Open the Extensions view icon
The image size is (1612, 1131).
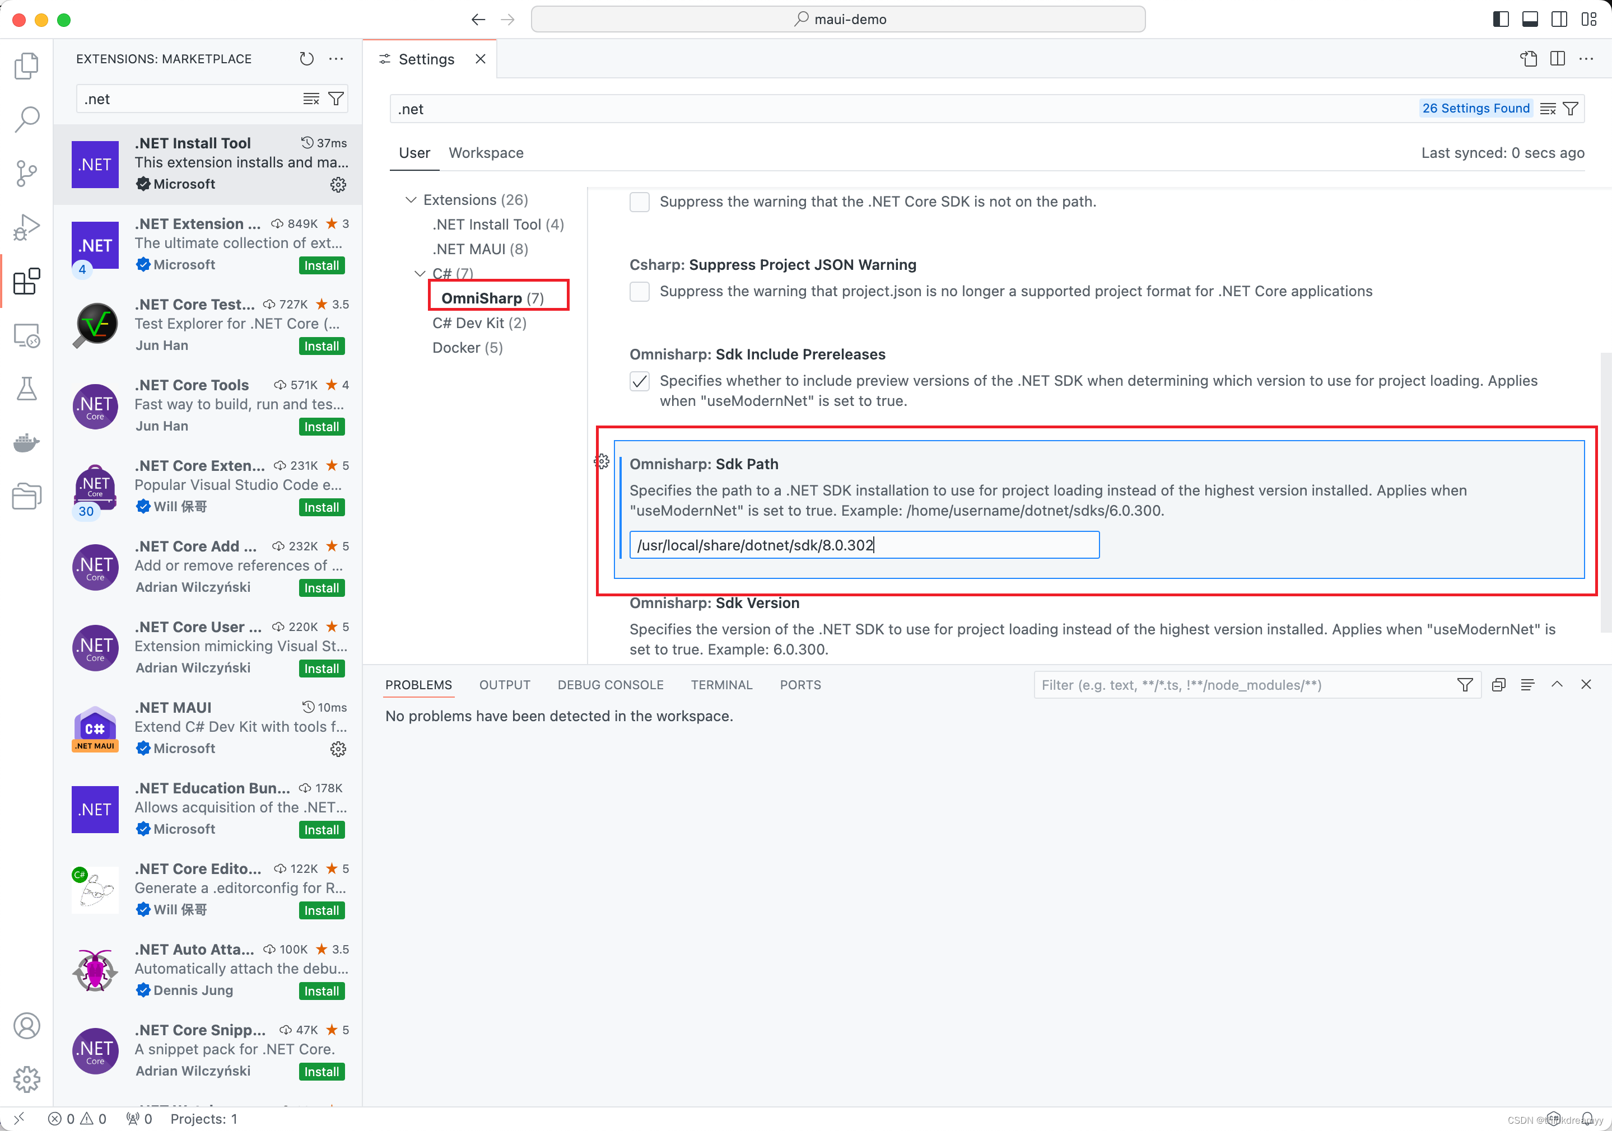pos(27,281)
